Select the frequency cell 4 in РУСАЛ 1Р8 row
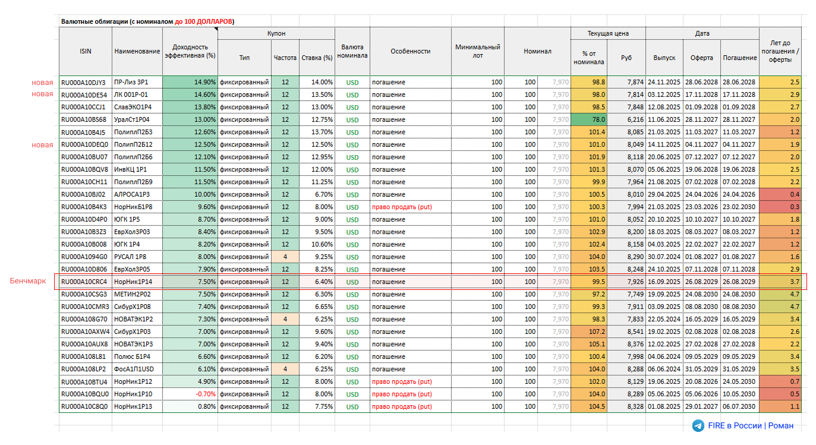This screenshot has height=445, width=816. (x=285, y=257)
